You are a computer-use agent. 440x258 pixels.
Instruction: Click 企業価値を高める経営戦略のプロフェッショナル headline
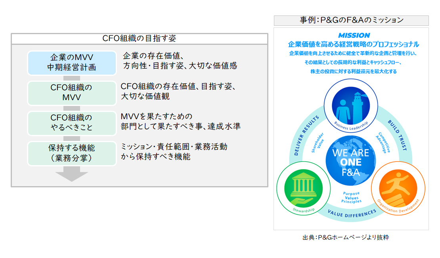[354, 44]
